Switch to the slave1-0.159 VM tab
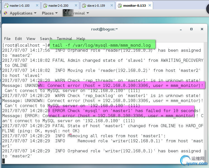The width and height of the screenshot is (209, 168). (x=98, y=6)
